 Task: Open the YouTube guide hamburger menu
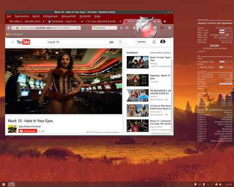point(13,42)
